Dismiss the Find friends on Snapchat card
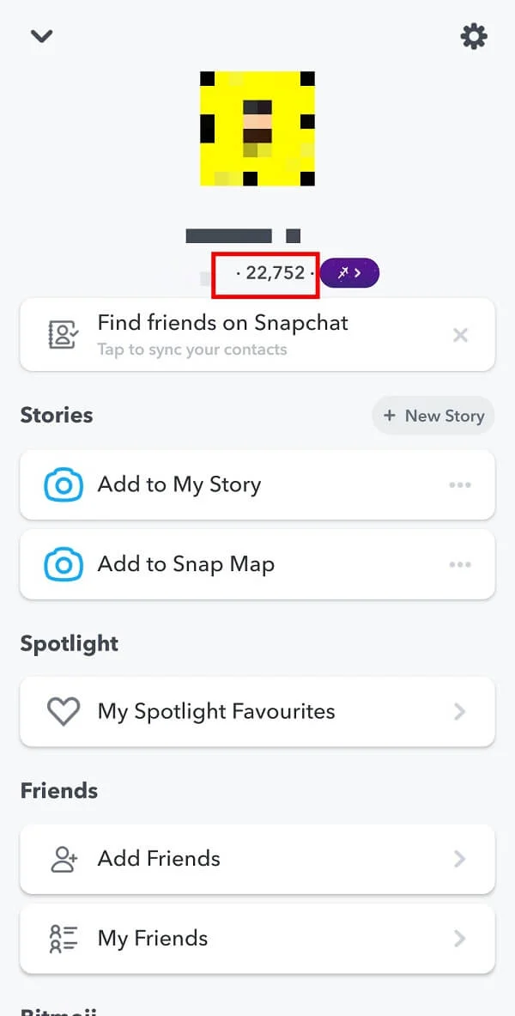 point(461,335)
